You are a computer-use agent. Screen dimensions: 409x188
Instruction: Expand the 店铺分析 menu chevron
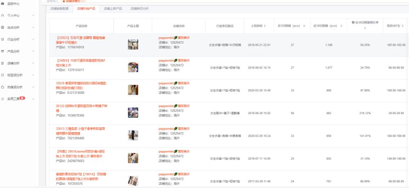(x=33, y=63)
